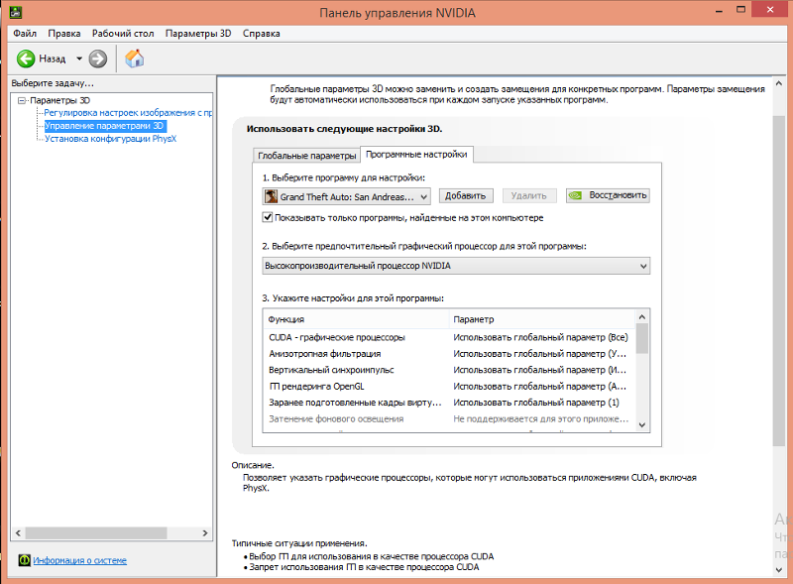Select Управление параметрами 3D tree item
The height and width of the screenshot is (584, 793).
(x=104, y=126)
